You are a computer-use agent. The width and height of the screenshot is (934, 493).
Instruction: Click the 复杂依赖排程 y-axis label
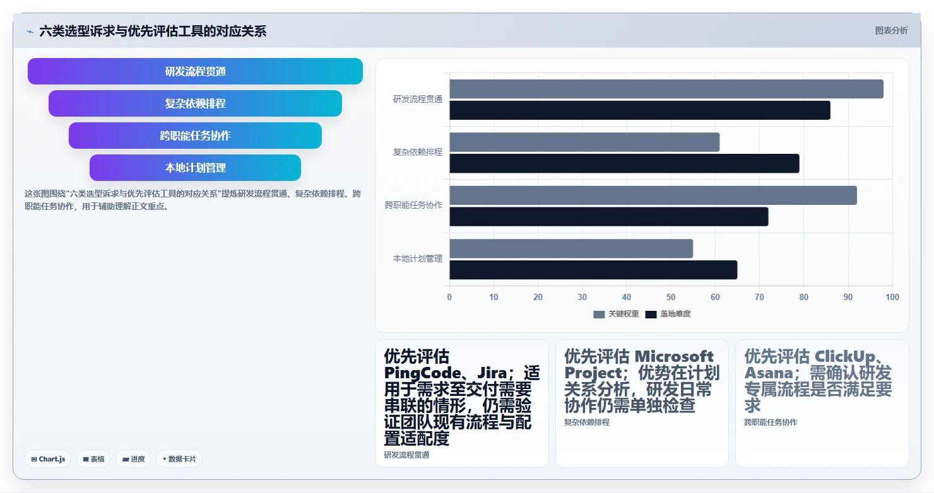click(x=418, y=152)
